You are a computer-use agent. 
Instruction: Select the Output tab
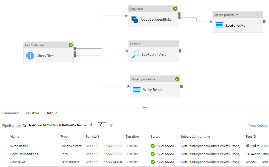click(x=51, y=113)
